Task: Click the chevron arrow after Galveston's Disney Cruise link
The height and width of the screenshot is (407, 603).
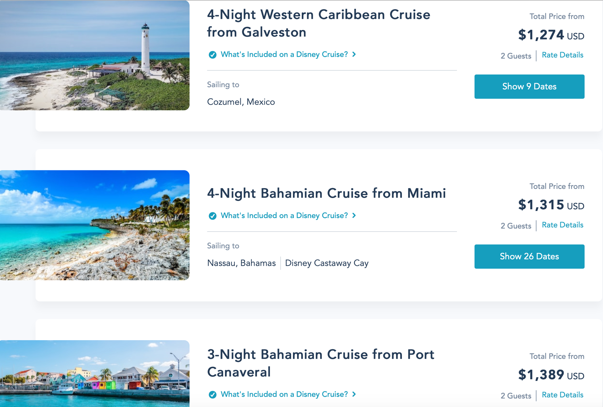Action: [x=354, y=54]
